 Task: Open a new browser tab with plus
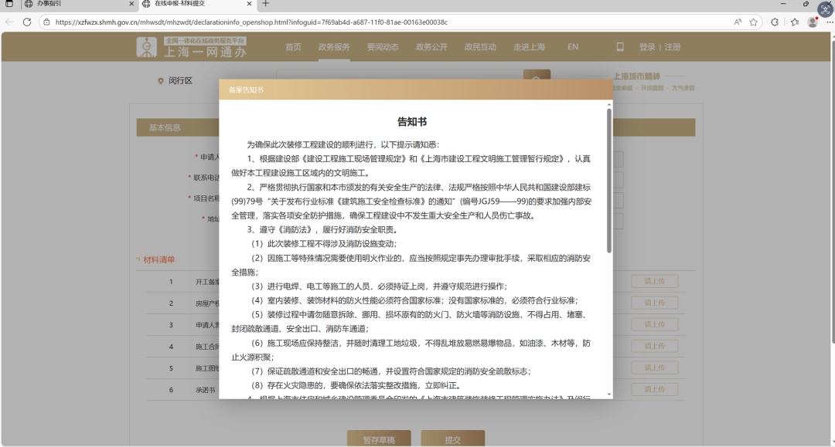(266, 5)
